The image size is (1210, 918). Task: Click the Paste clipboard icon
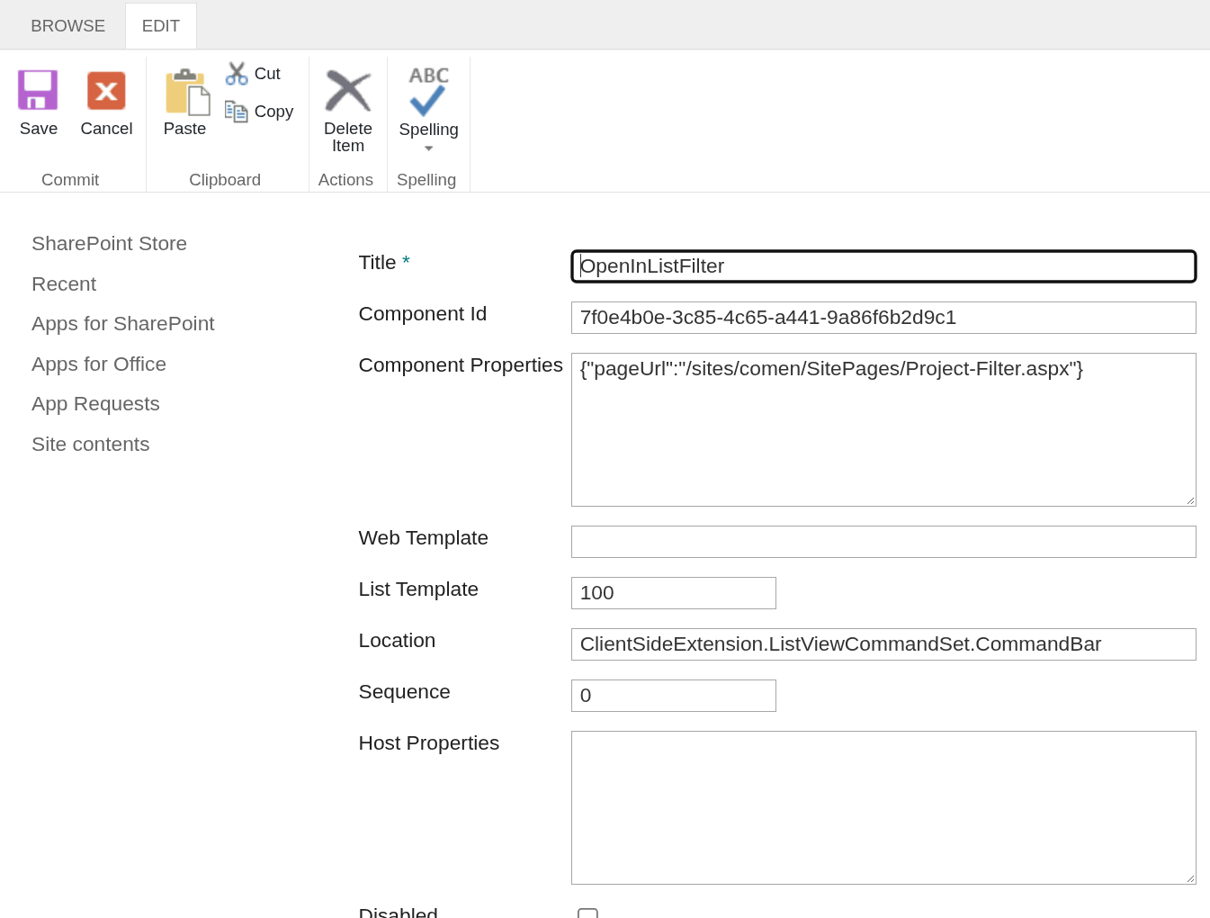187,92
